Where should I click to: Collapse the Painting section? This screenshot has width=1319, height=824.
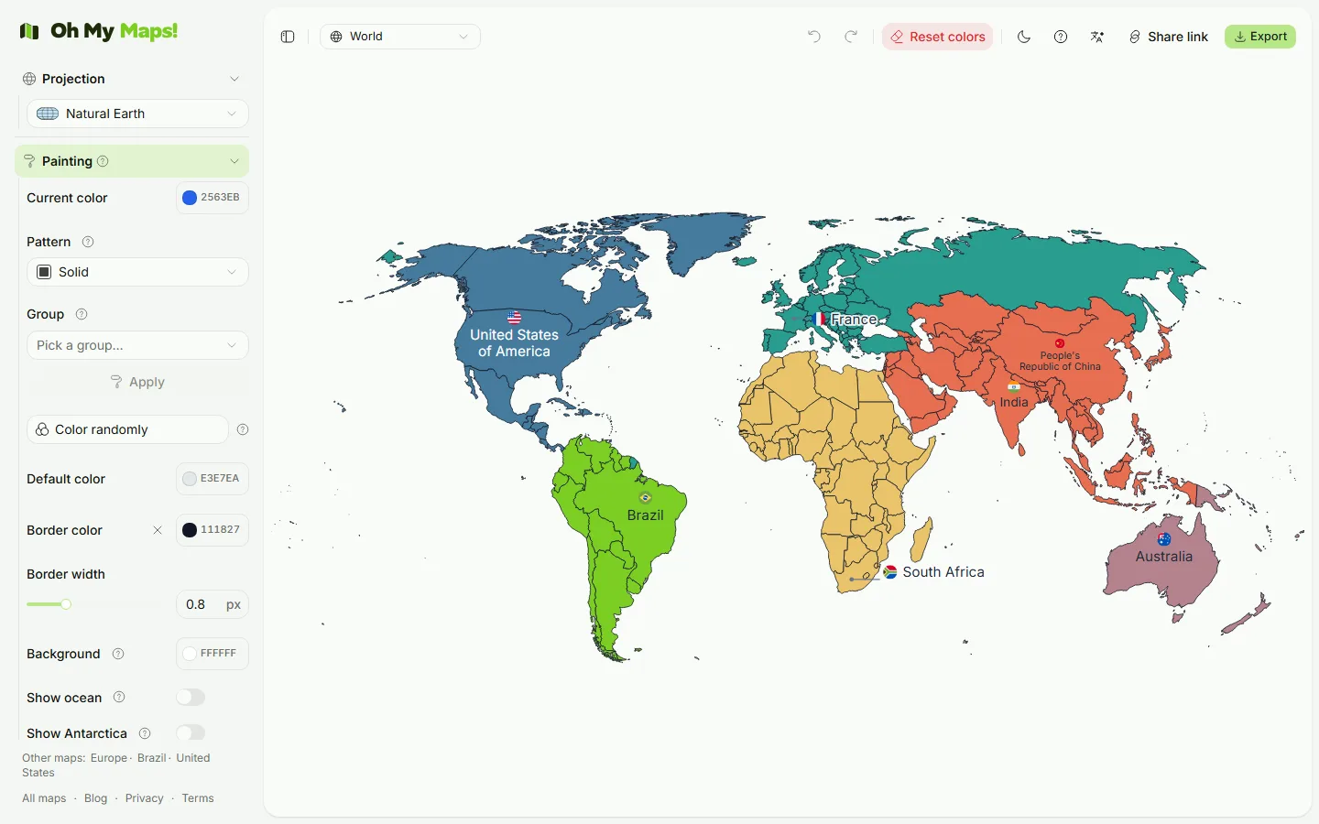click(132, 161)
